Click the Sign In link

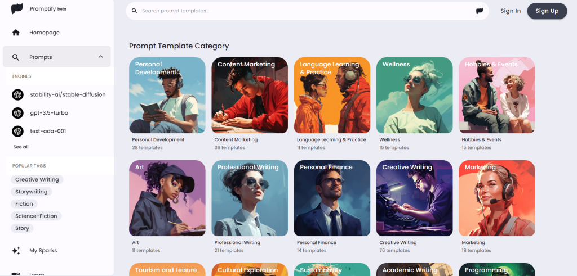click(511, 11)
